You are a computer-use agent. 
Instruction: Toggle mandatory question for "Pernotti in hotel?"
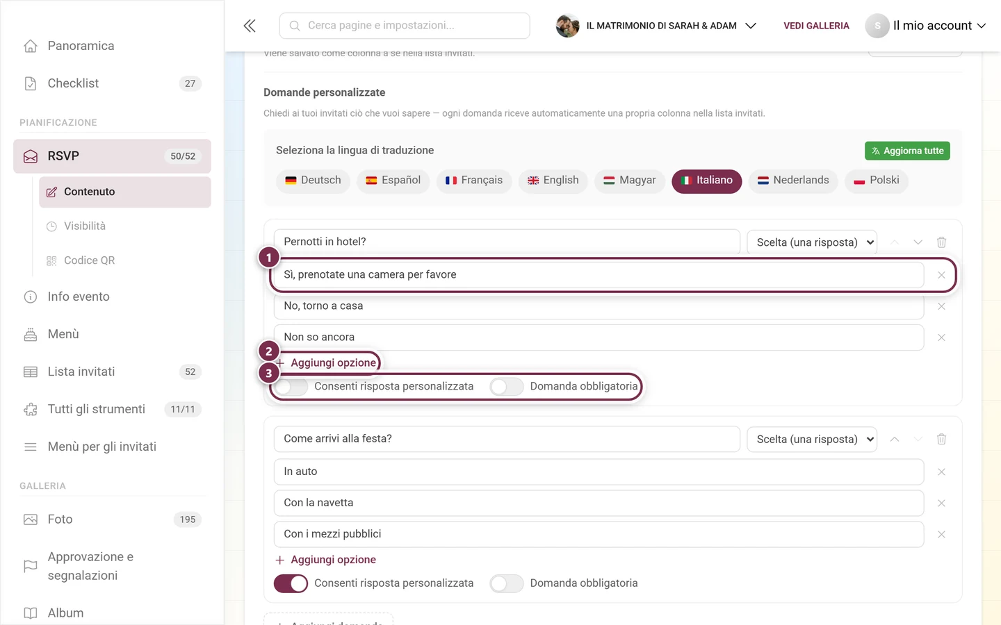[x=506, y=387]
